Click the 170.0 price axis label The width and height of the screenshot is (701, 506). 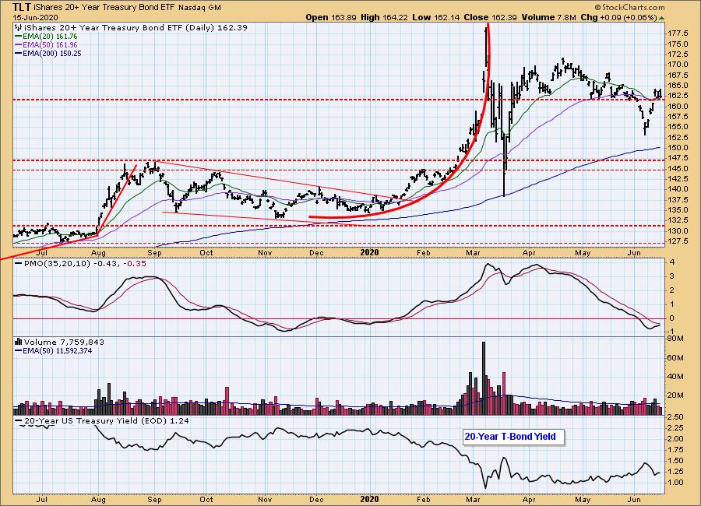point(678,65)
